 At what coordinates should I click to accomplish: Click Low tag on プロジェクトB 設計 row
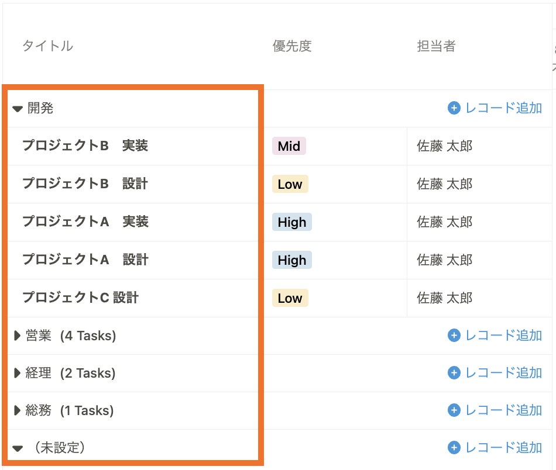[290, 184]
